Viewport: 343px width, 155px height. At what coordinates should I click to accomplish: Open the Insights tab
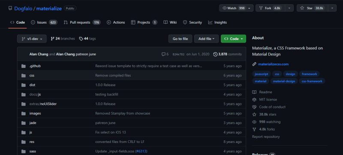tap(217, 22)
